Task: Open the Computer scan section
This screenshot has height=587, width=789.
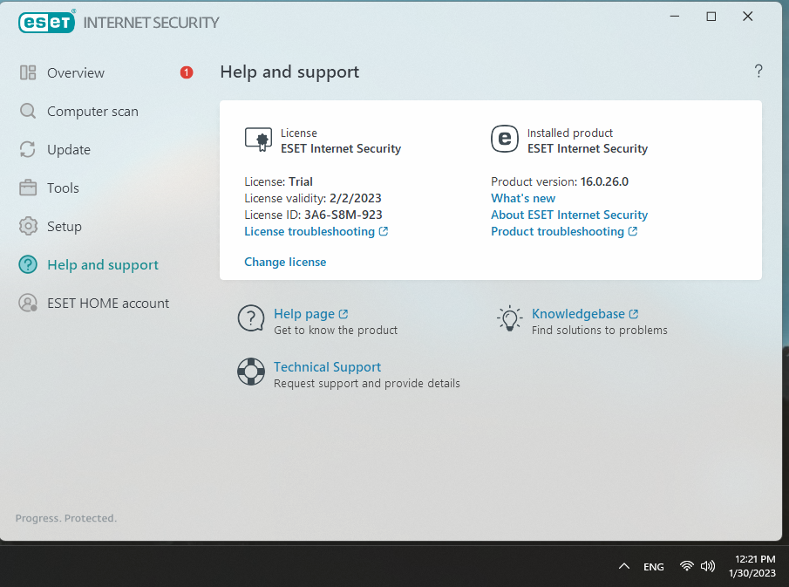Action: coord(92,112)
